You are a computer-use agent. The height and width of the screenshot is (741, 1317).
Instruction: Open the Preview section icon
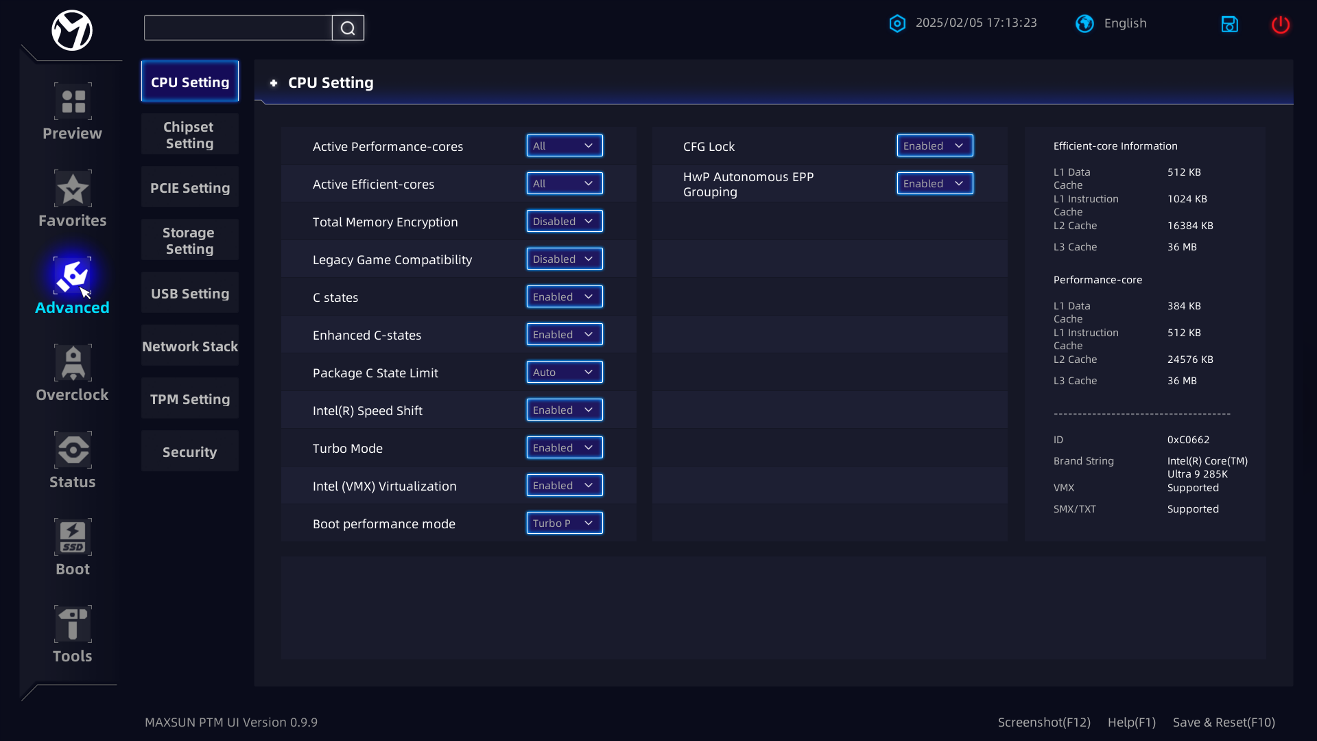tap(73, 102)
